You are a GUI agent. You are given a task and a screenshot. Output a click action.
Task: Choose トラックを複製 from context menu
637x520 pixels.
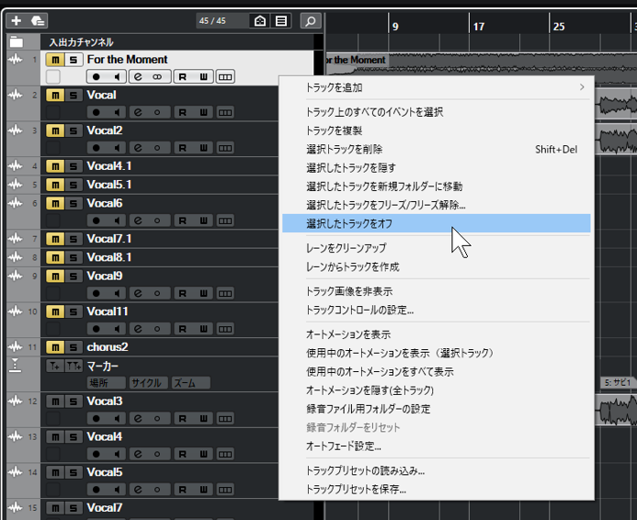click(x=437, y=130)
